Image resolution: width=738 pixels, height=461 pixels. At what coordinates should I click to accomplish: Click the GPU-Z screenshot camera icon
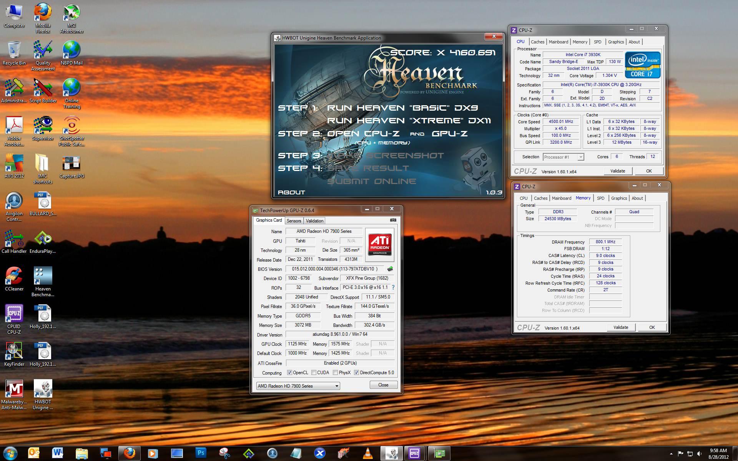(393, 220)
